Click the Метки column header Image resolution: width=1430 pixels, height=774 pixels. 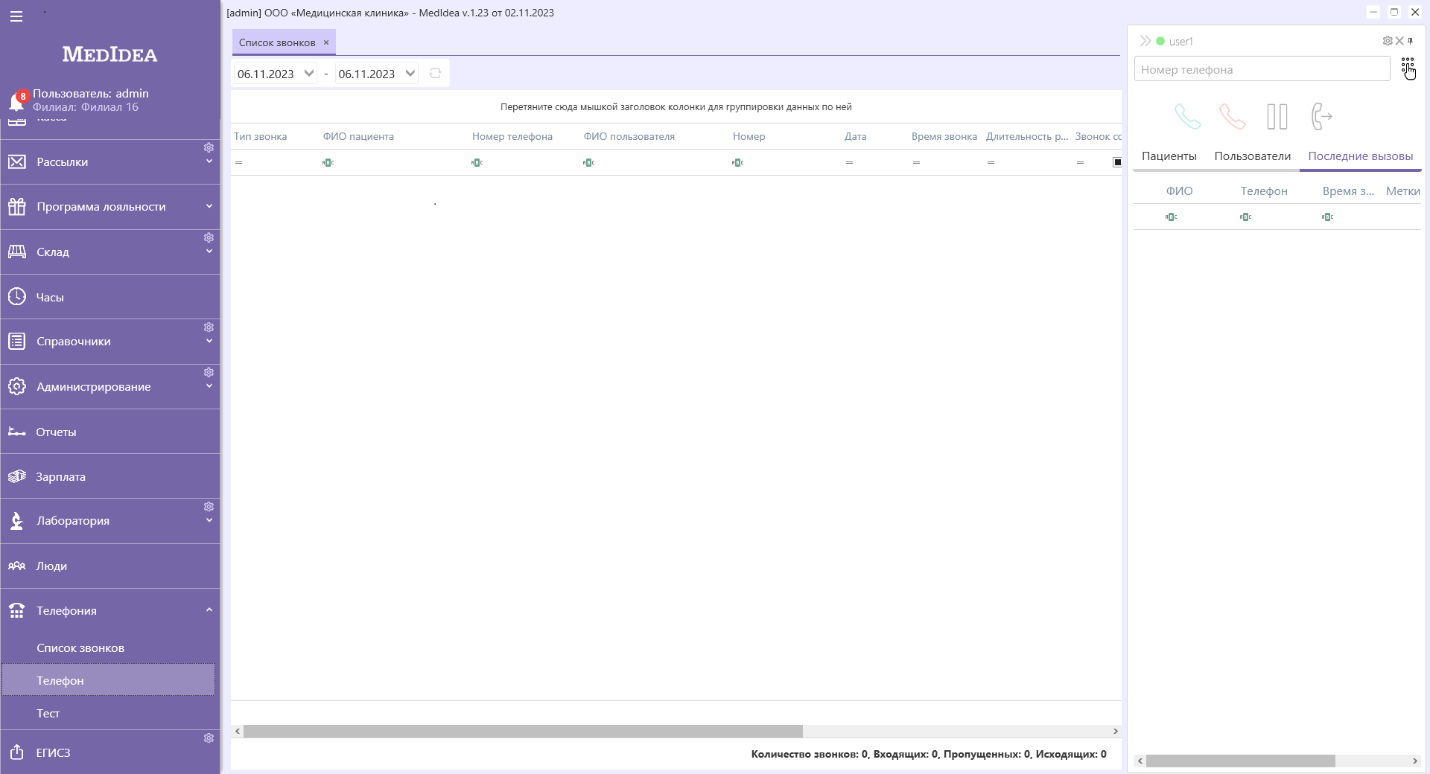coord(1402,191)
